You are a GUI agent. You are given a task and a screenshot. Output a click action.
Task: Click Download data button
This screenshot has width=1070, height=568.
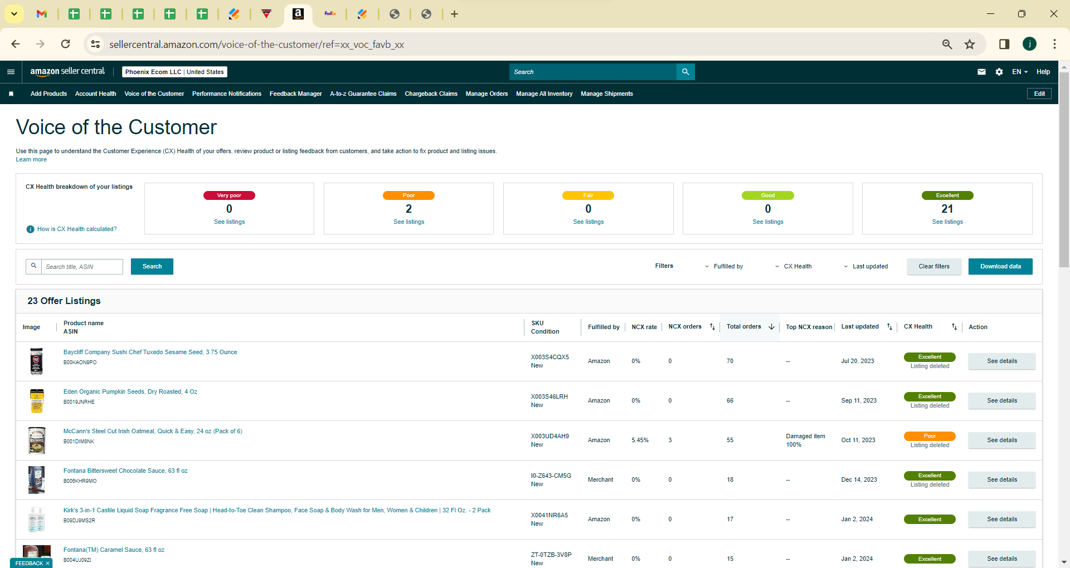pyautogui.click(x=1000, y=266)
